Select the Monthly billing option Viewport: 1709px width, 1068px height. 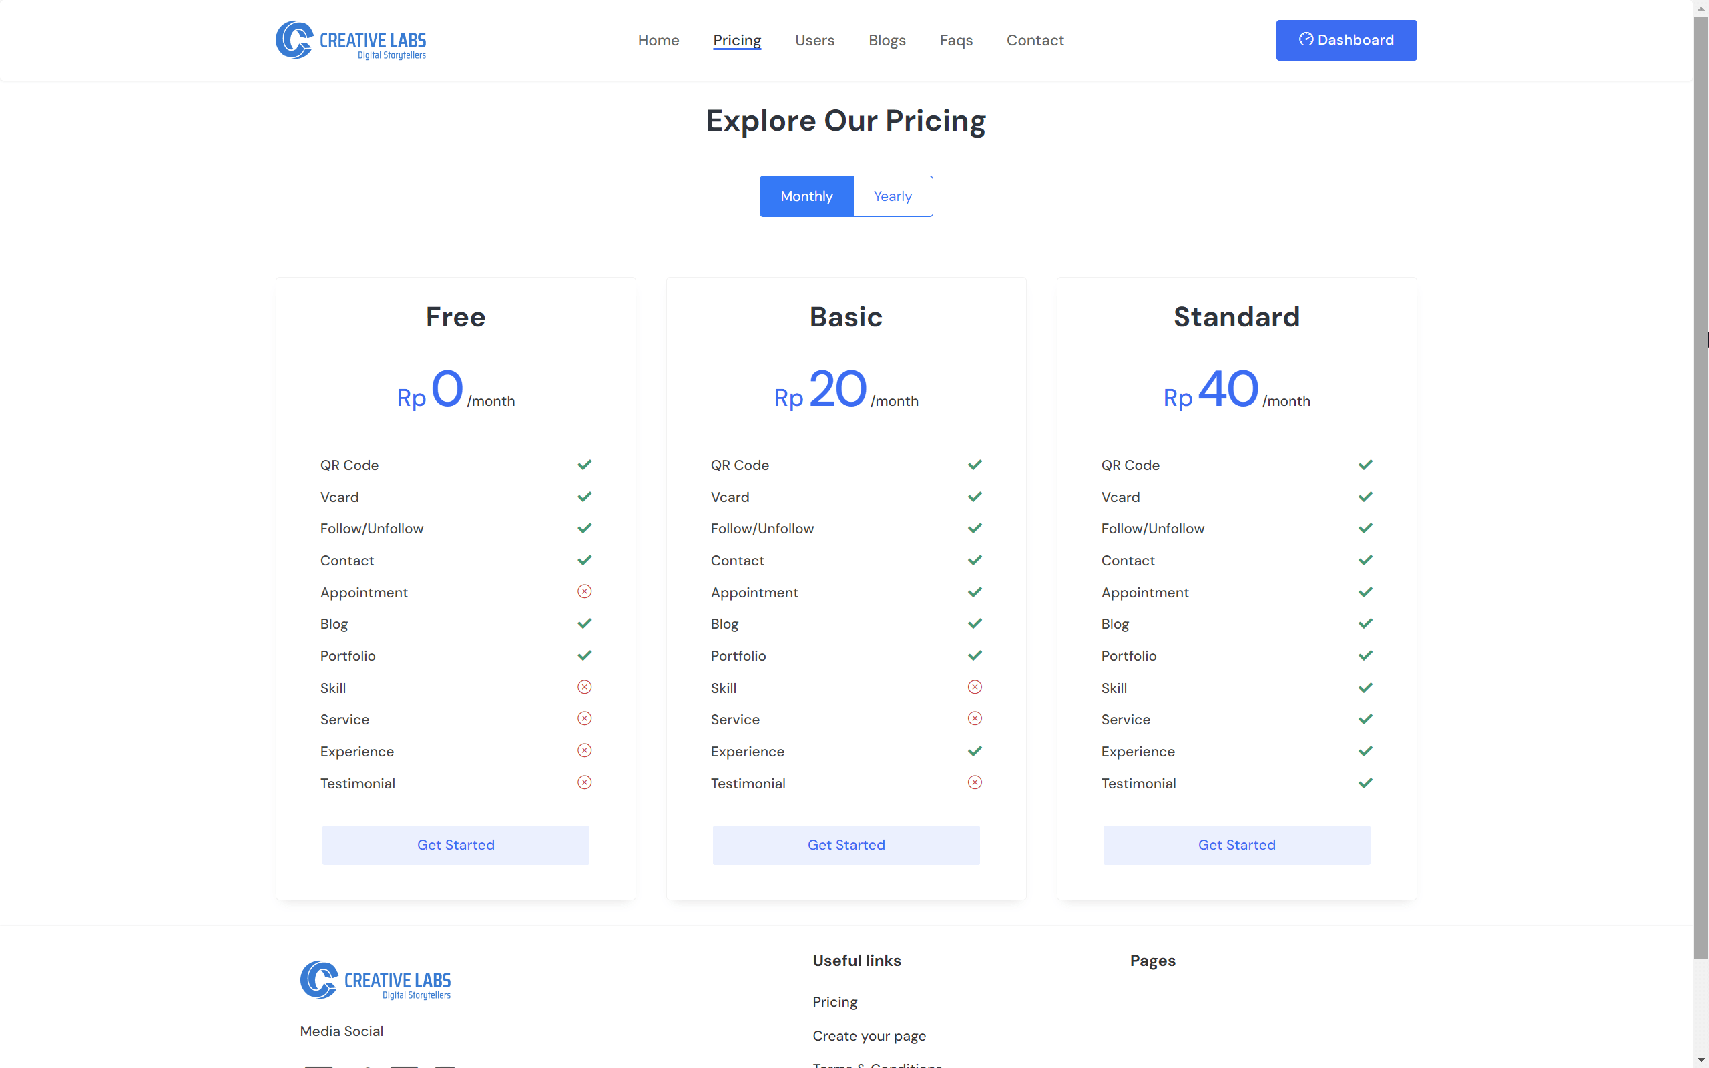point(806,196)
